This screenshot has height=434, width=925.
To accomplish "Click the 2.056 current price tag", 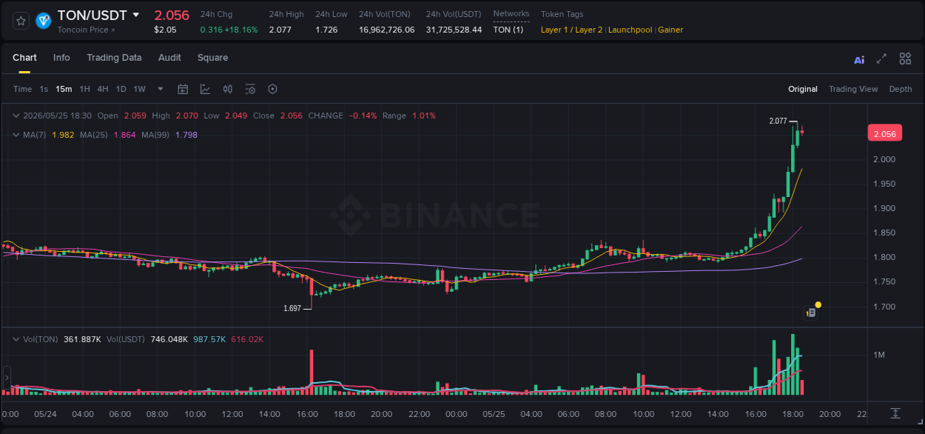I will (884, 134).
